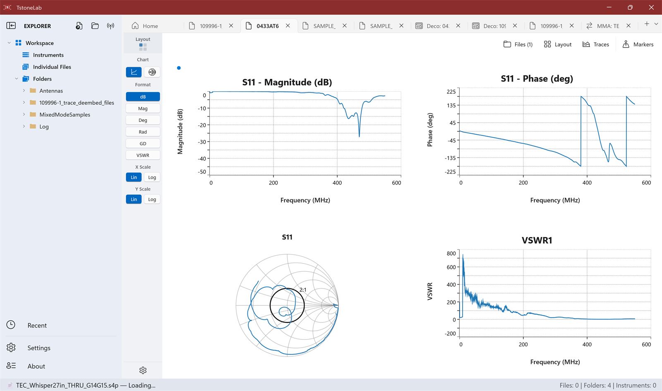This screenshot has width=662, height=391.
Task: Click the Layout grid icon in side panel
Action: pos(143,47)
